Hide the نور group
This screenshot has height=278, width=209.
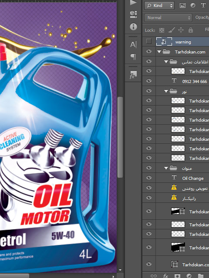(x=149, y=91)
